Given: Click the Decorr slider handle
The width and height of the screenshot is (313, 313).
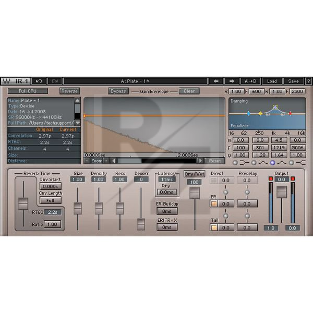Looking at the screenshot, I should point(141,224).
